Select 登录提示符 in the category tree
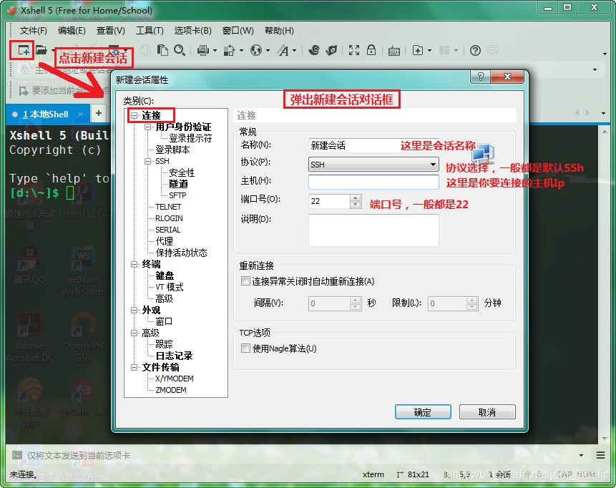The height and width of the screenshot is (488, 616). 190,138
